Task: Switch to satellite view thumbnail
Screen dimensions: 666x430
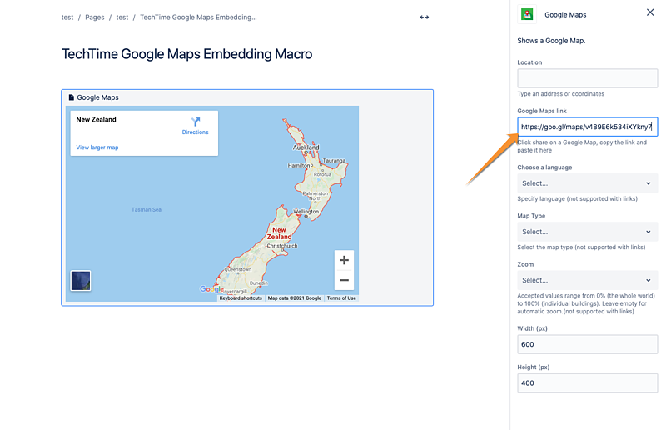Action: [x=81, y=281]
